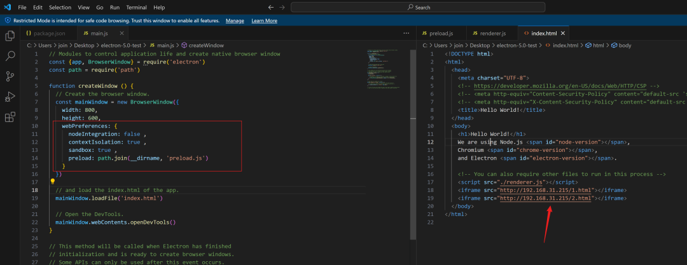Click line number 18 in main.js
This screenshot has height=265, width=687.
35,190
